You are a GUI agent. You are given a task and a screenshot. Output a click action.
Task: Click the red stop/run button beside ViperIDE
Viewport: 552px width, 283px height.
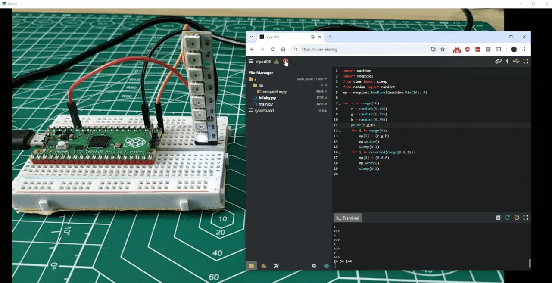click(285, 62)
